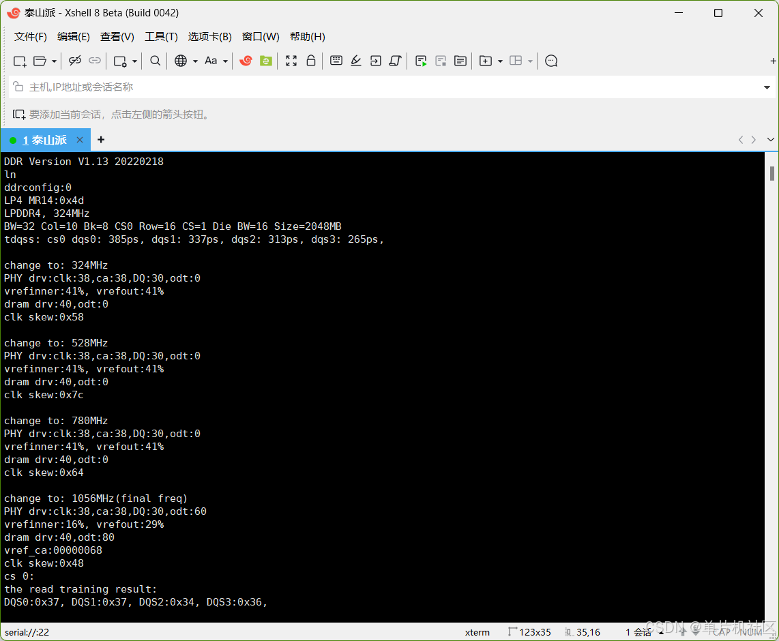Add a new tab with plus button
The width and height of the screenshot is (779, 641).
101,140
